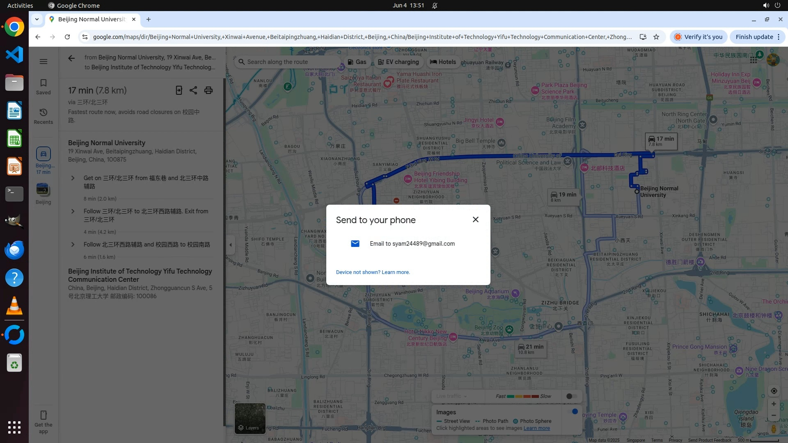Expand the Follow 北三环西路辅路 step
Viewport: 788px width, 443px height.
[x=73, y=244]
